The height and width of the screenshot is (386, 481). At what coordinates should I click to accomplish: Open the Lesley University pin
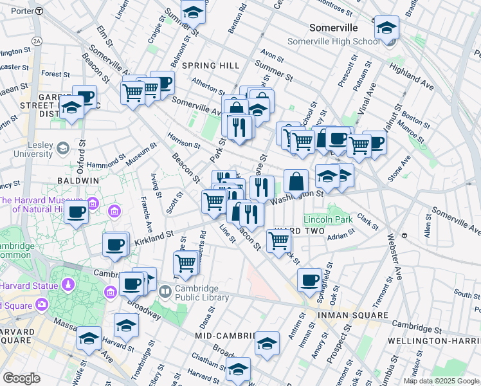pyautogui.click(x=64, y=149)
